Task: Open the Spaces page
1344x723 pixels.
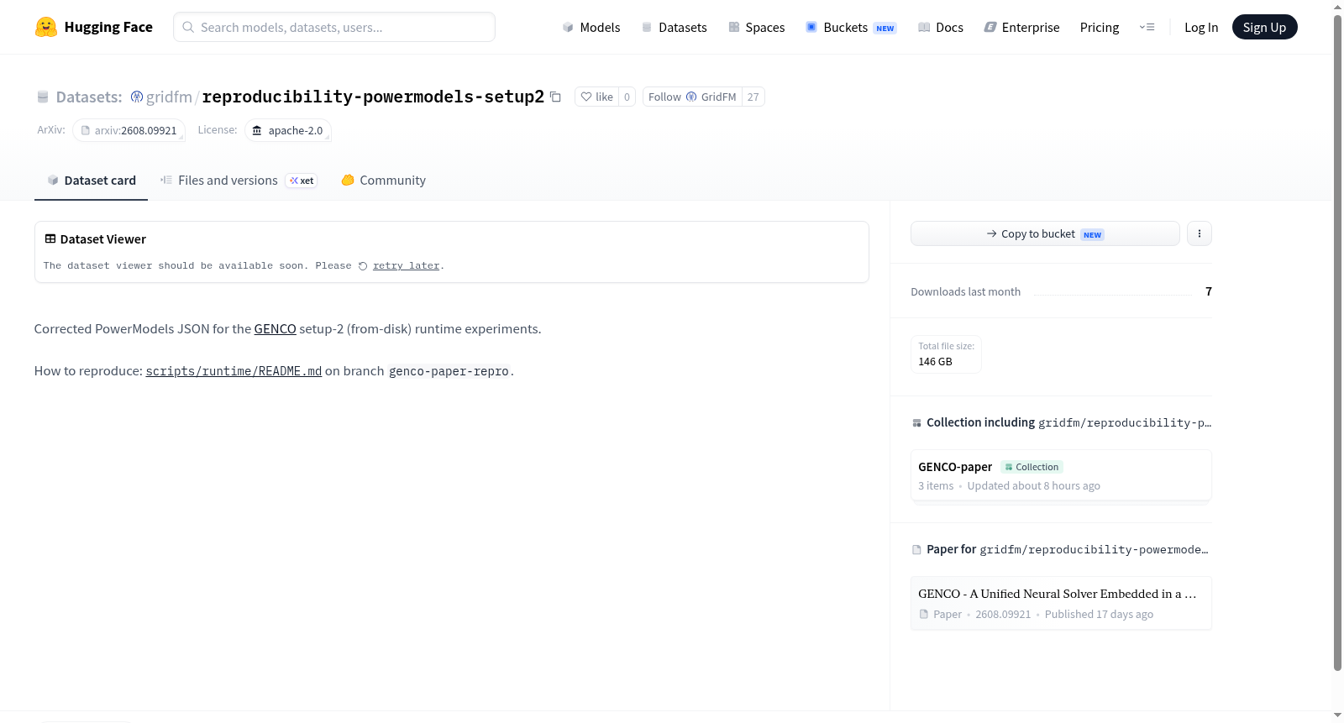Action: point(756,27)
